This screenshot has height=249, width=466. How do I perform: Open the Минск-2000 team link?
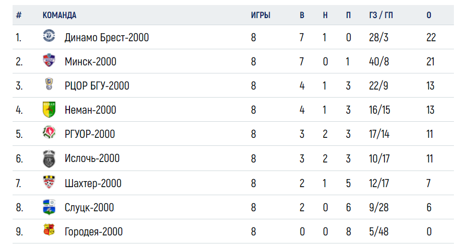91,61
